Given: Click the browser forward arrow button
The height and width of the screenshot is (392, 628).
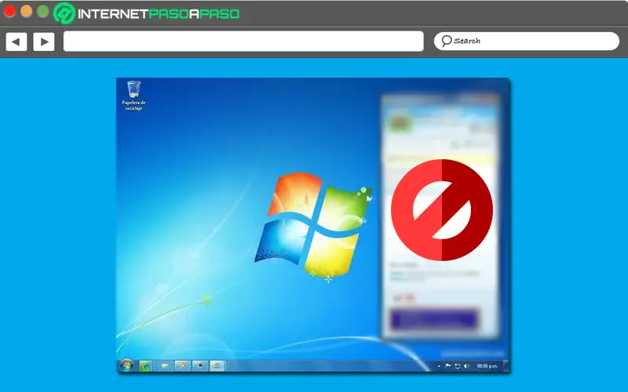Looking at the screenshot, I should pos(44,42).
